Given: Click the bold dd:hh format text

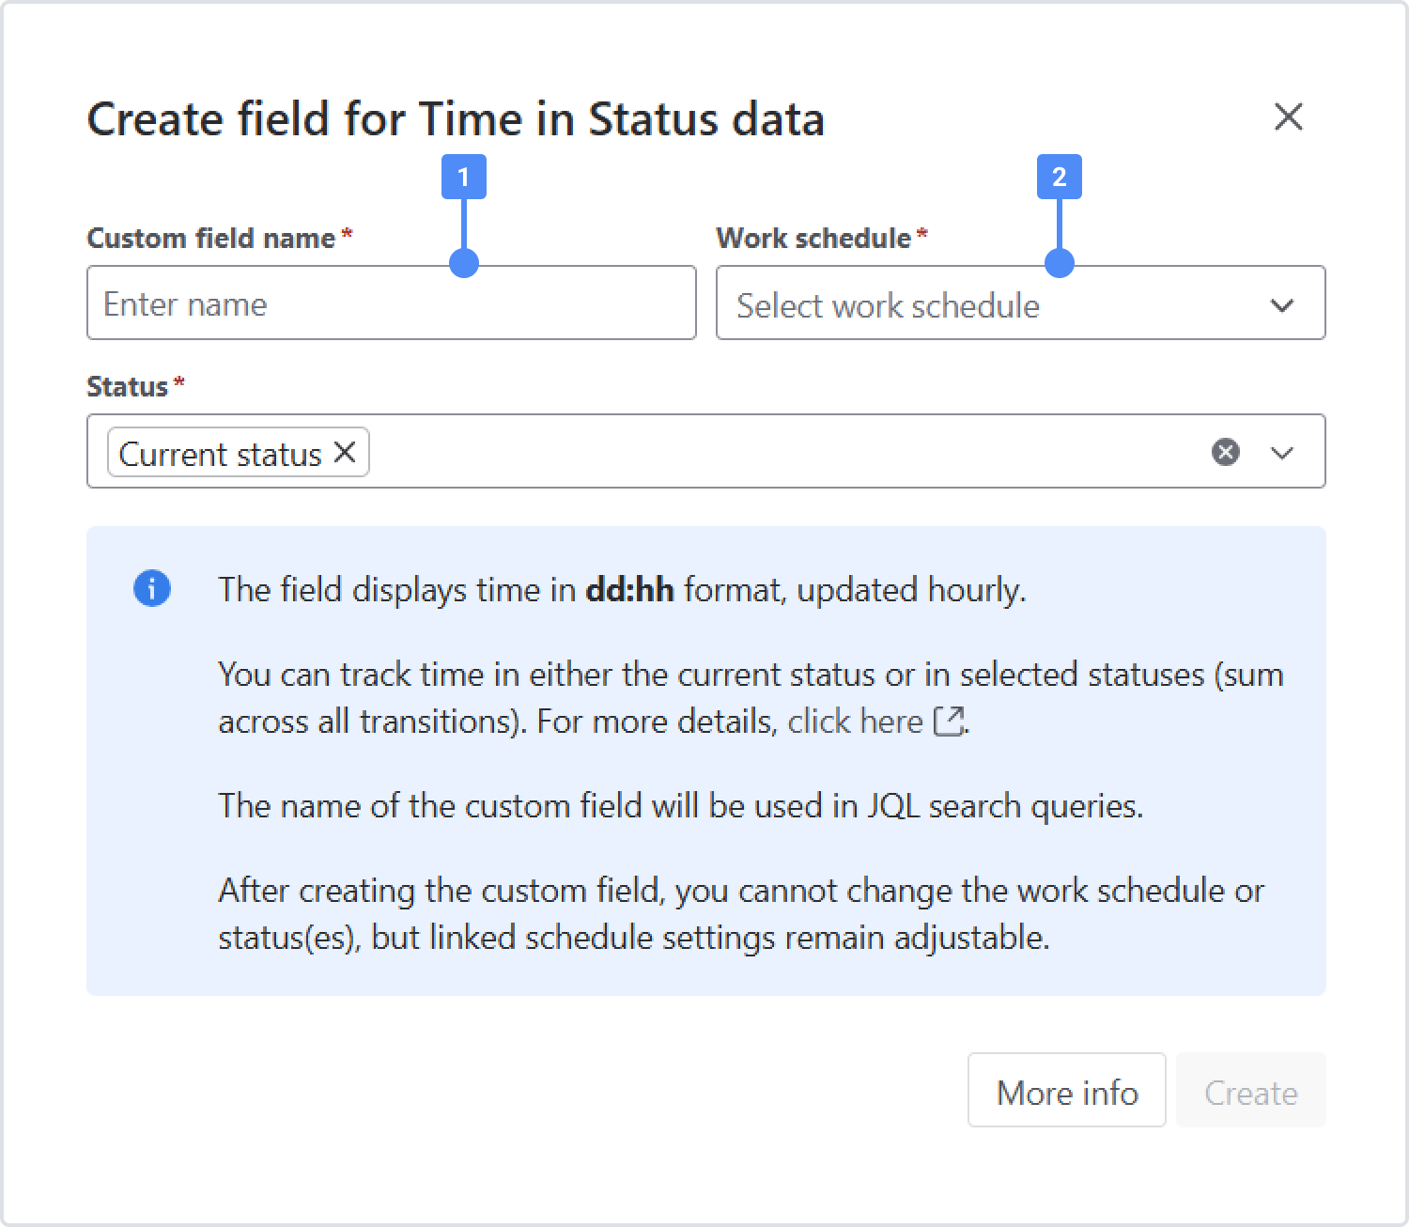Looking at the screenshot, I should tap(629, 590).
